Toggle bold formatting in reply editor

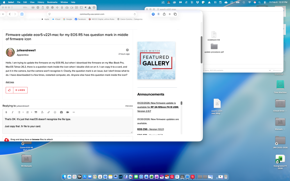6,112
